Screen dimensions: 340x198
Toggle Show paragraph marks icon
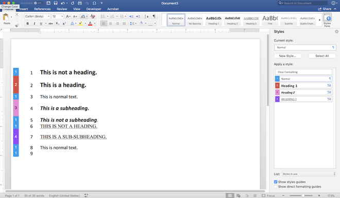154,16
